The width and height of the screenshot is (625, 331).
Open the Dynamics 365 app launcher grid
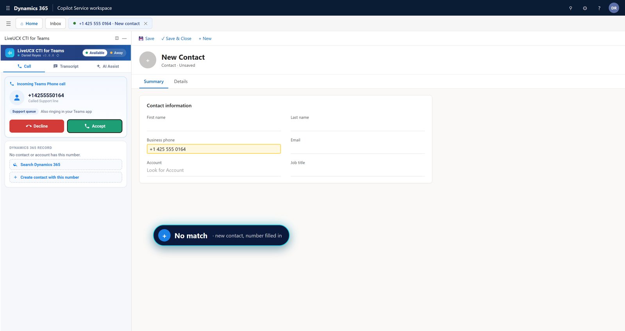8,8
